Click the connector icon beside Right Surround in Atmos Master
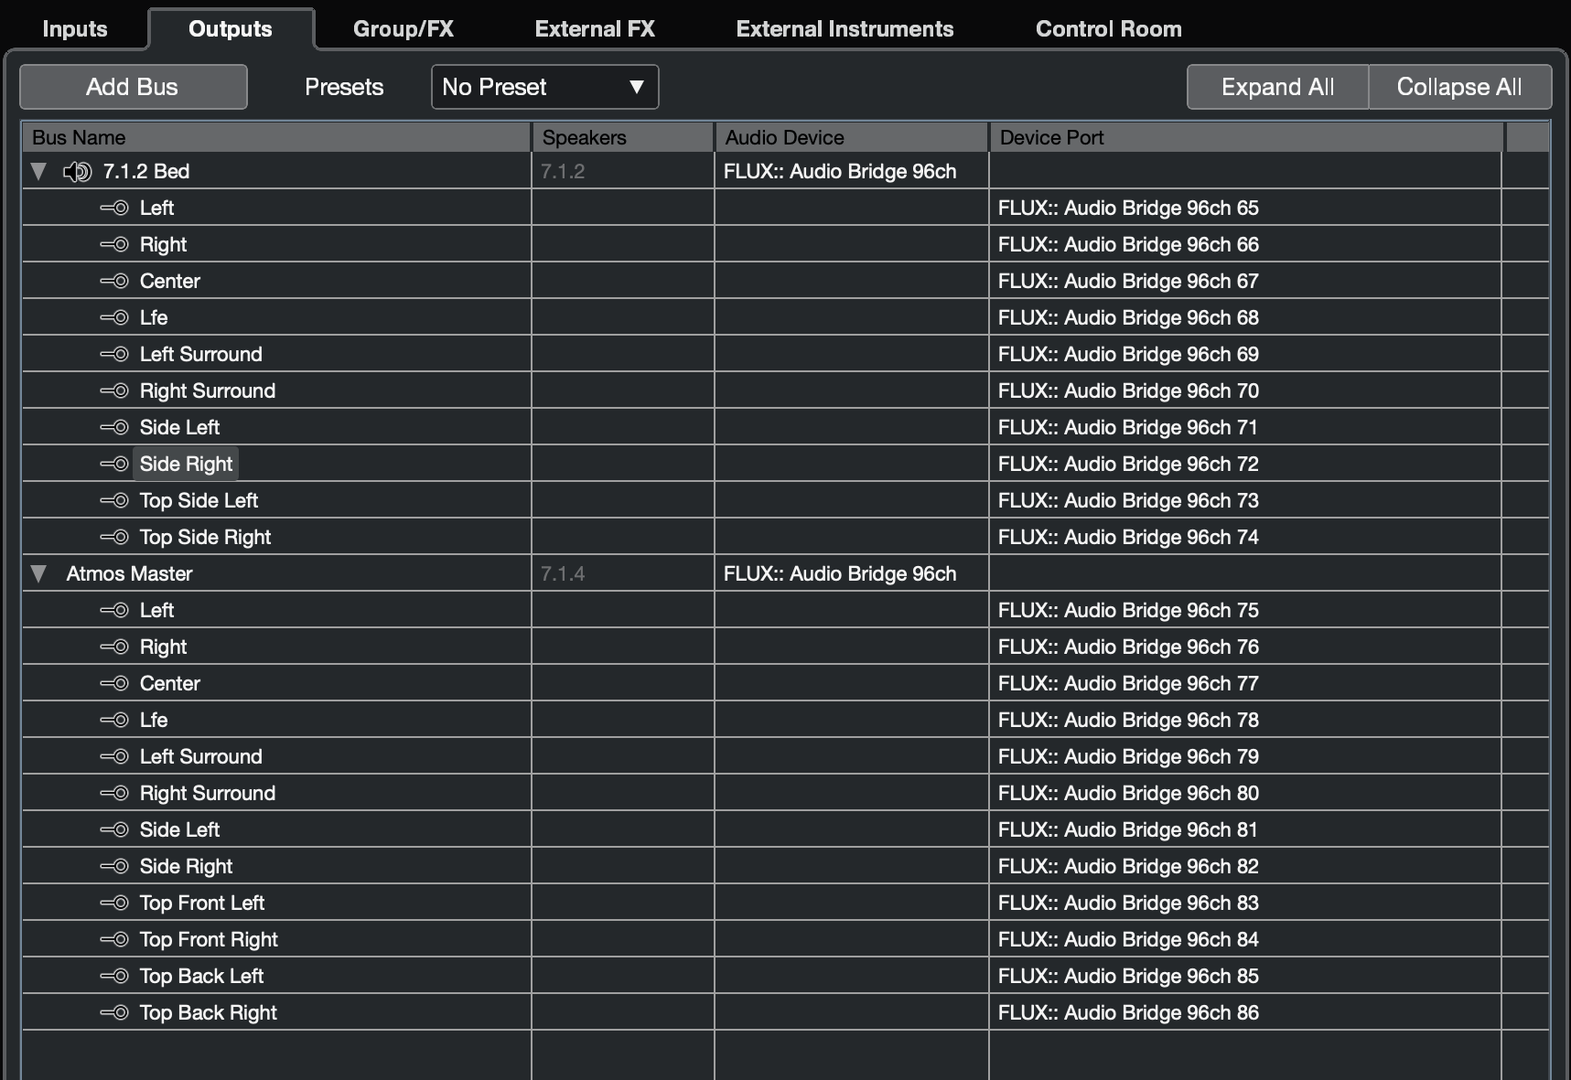Image resolution: width=1571 pixels, height=1080 pixels. pos(114,793)
